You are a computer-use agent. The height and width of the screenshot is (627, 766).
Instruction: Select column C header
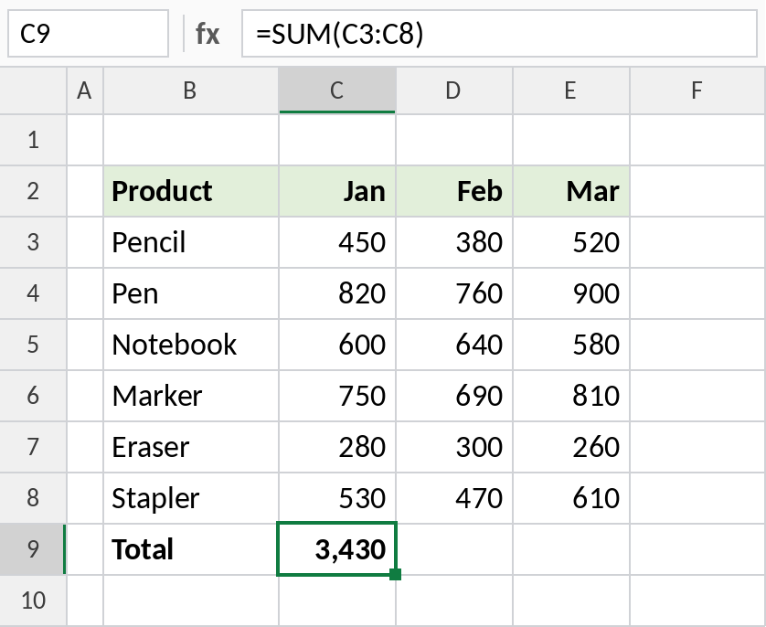point(337,90)
